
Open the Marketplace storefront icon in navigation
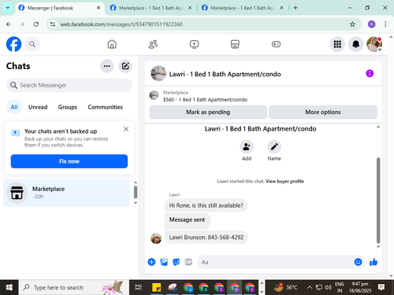click(235, 44)
